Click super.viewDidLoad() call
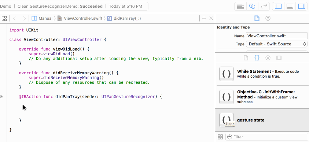 click(x=52, y=54)
